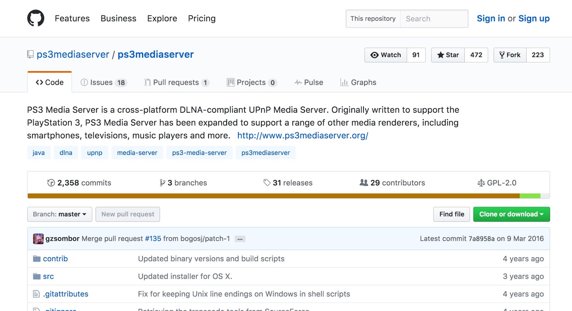
Task: Click the Find file button
Action: [x=452, y=214]
